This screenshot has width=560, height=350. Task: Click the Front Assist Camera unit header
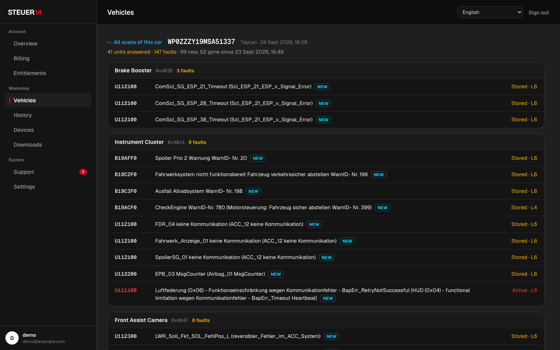coord(325,320)
